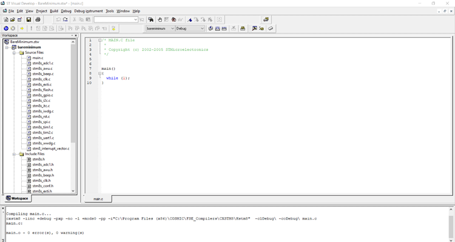The width and height of the screenshot is (455, 242).
Task: Click the workspace tree scroll up arrow
Action: coord(73,42)
